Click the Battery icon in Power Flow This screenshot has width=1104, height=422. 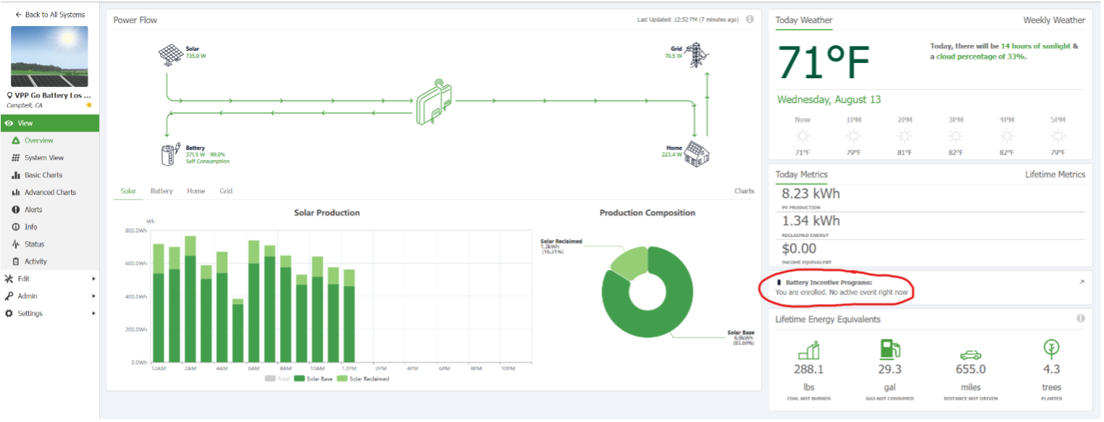172,154
